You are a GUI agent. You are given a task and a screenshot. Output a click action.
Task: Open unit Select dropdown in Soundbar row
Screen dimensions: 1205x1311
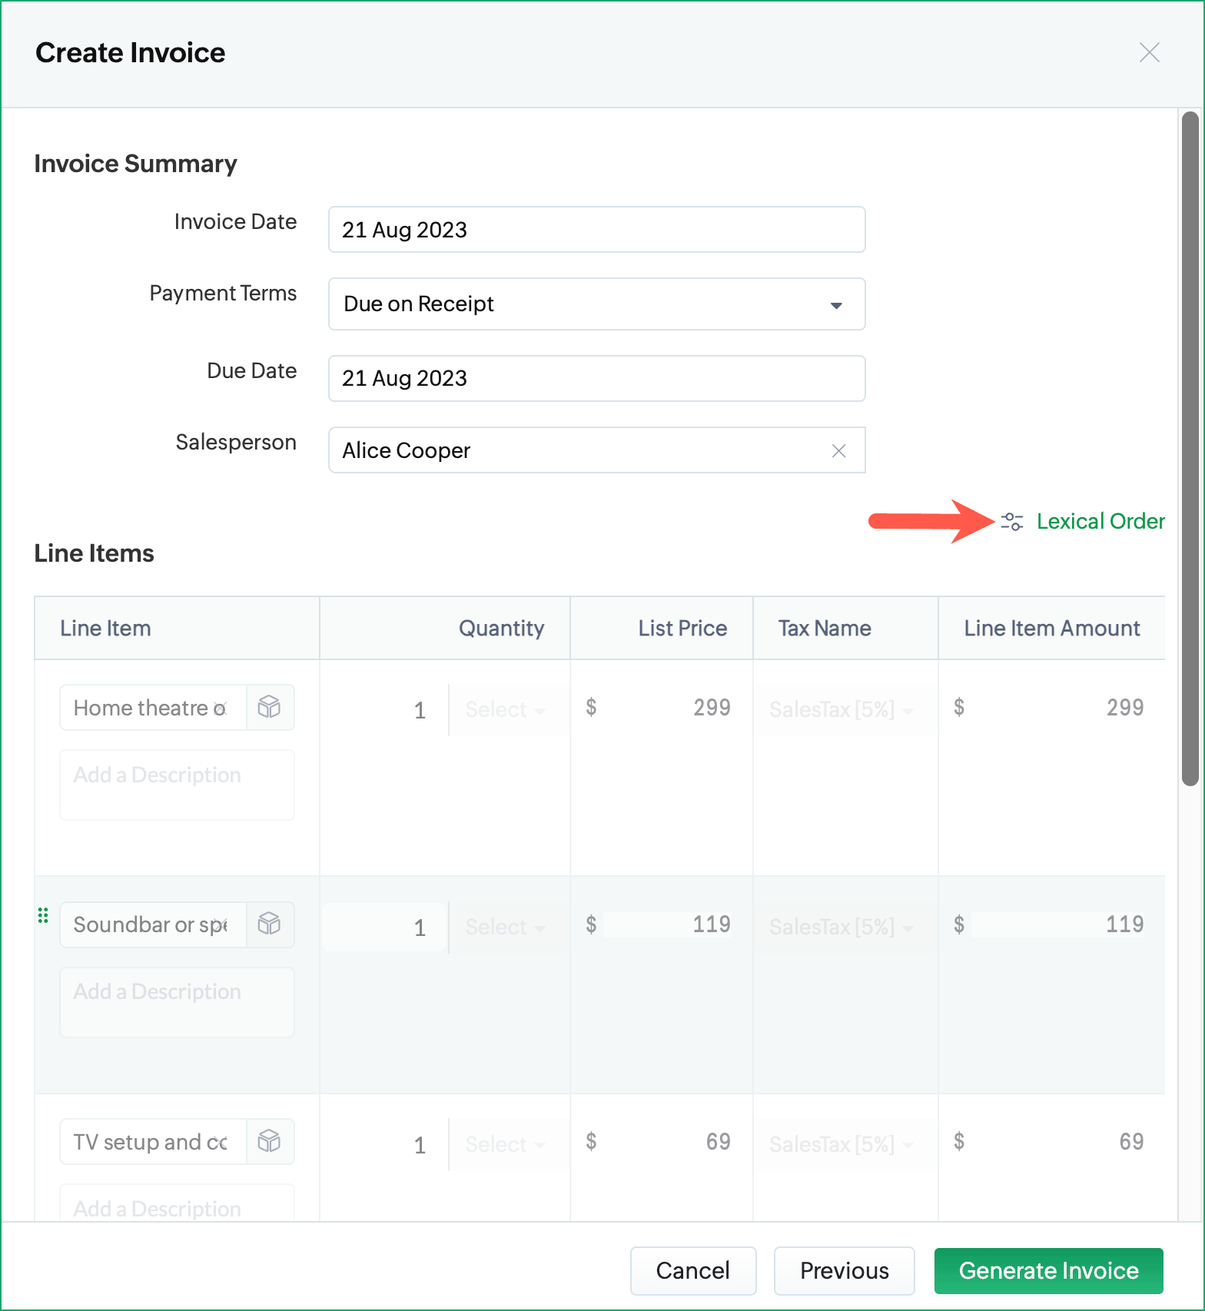(506, 927)
